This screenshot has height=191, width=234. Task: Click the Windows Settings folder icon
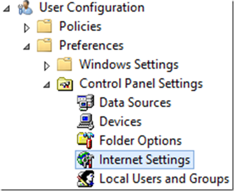pos(64,64)
